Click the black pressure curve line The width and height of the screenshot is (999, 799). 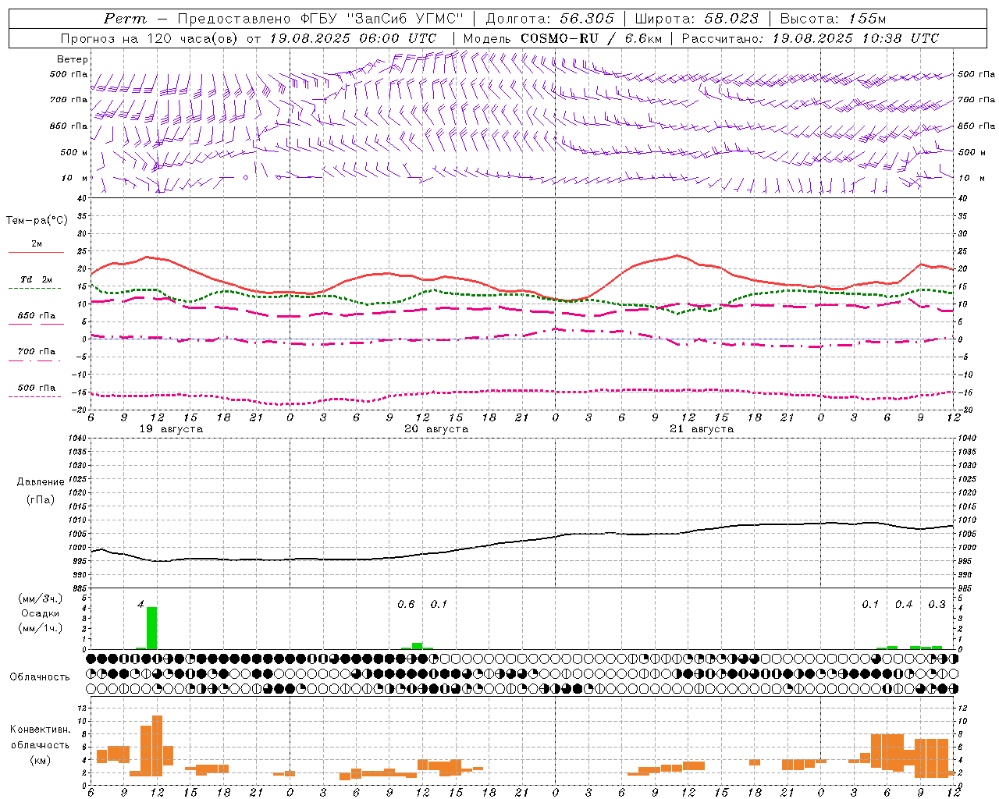tap(521, 540)
